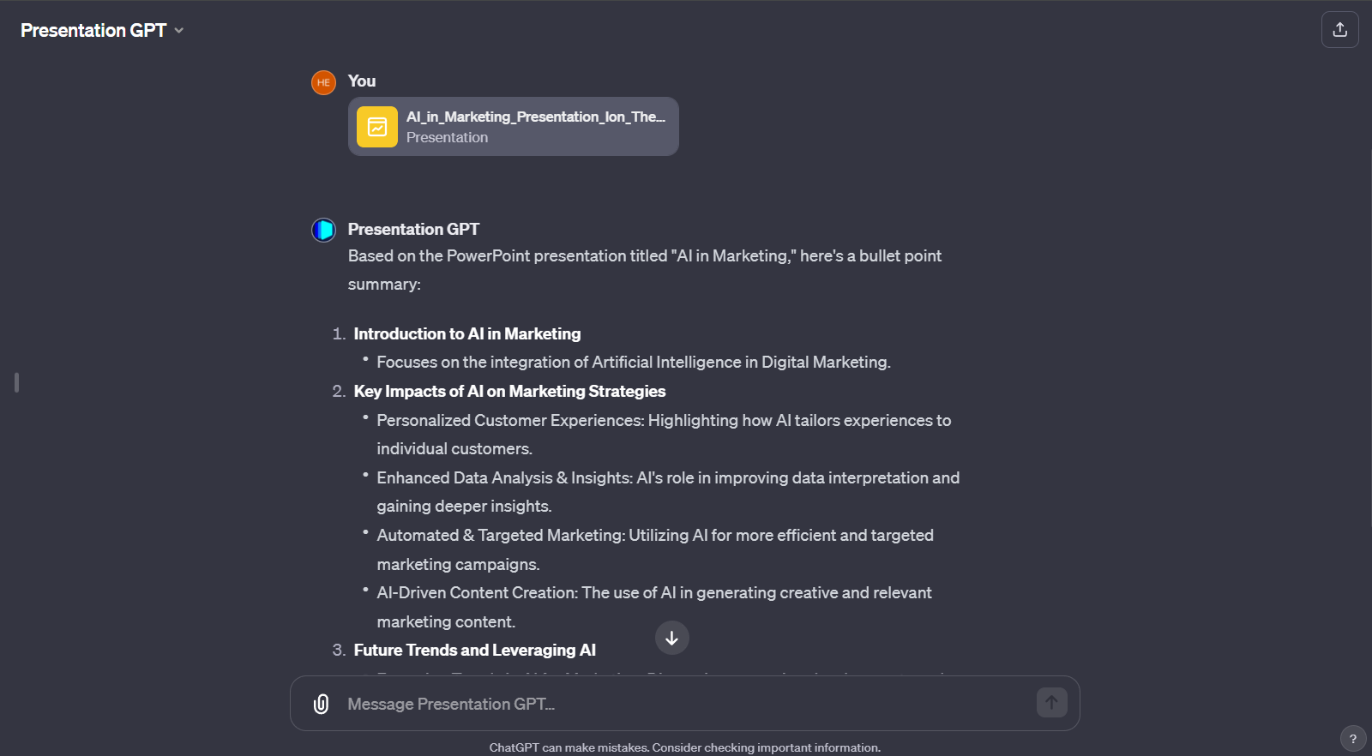Click the Presentation GPT avatar icon
Image resolution: width=1372 pixels, height=756 pixels.
[x=323, y=230]
